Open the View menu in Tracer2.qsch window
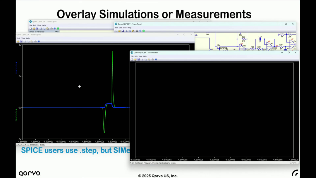 39,25
